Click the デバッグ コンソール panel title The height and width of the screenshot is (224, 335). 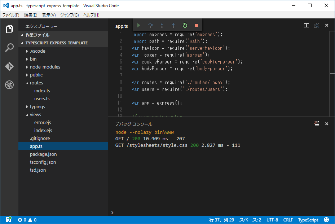[133, 124]
